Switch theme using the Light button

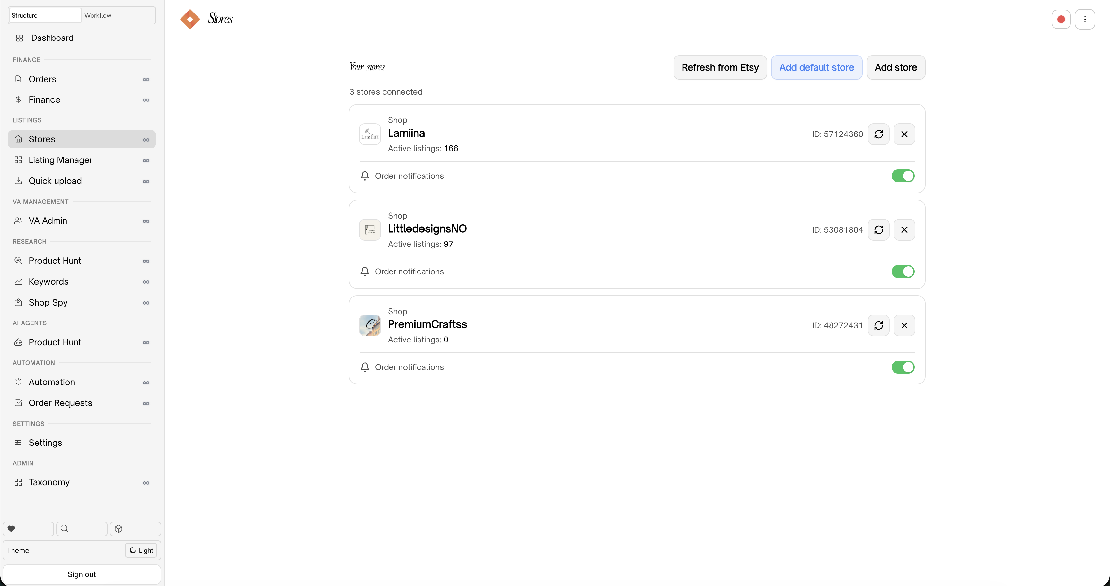[x=141, y=550]
